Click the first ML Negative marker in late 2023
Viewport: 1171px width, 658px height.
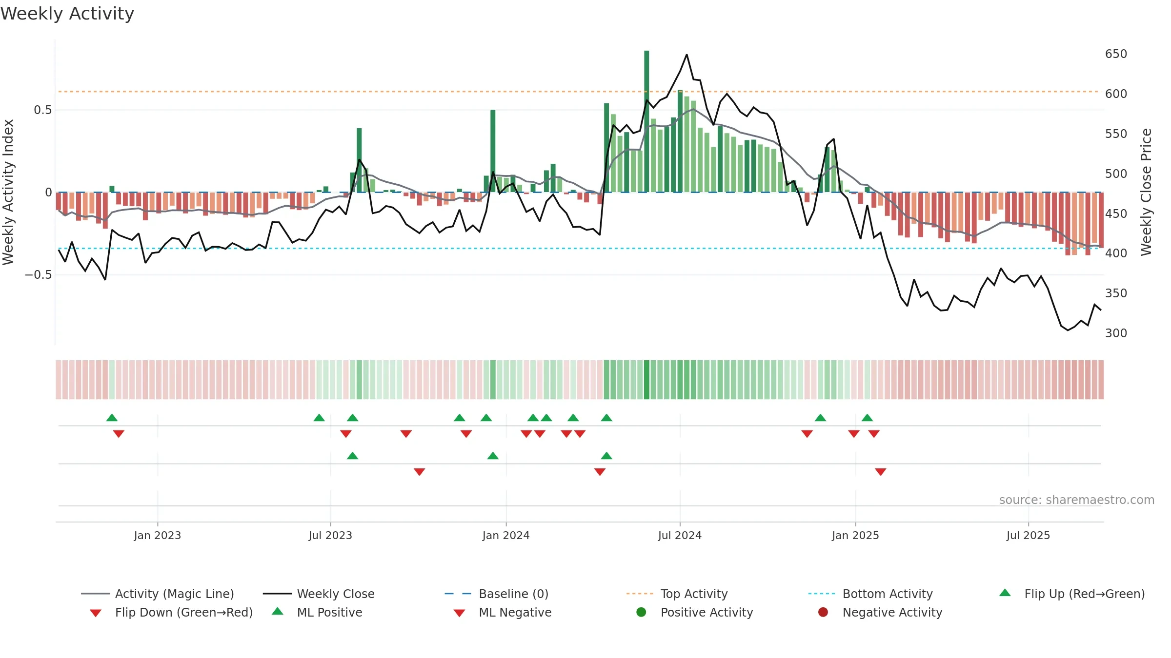(x=419, y=472)
